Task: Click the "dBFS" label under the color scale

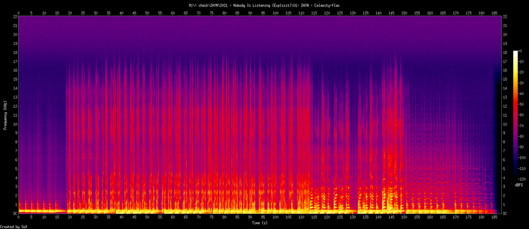Action: coord(519,185)
